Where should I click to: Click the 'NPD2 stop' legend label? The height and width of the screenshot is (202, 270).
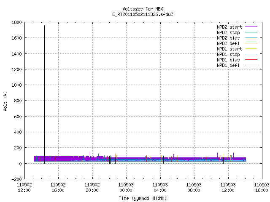[x=228, y=32]
